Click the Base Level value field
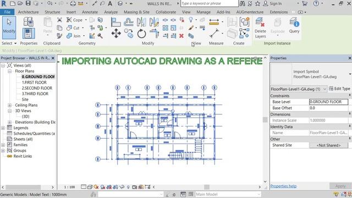 (x=329, y=102)
